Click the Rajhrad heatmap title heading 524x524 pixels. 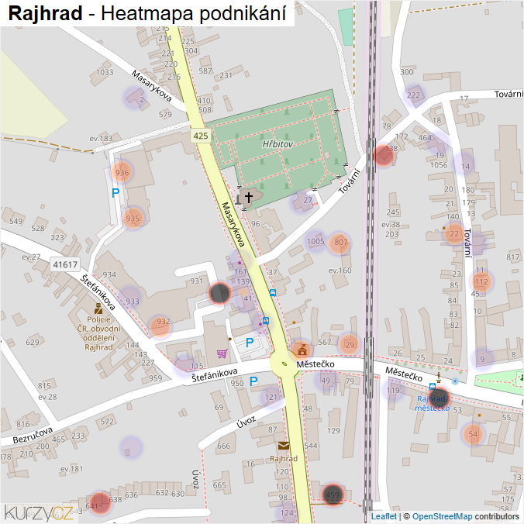[147, 13]
